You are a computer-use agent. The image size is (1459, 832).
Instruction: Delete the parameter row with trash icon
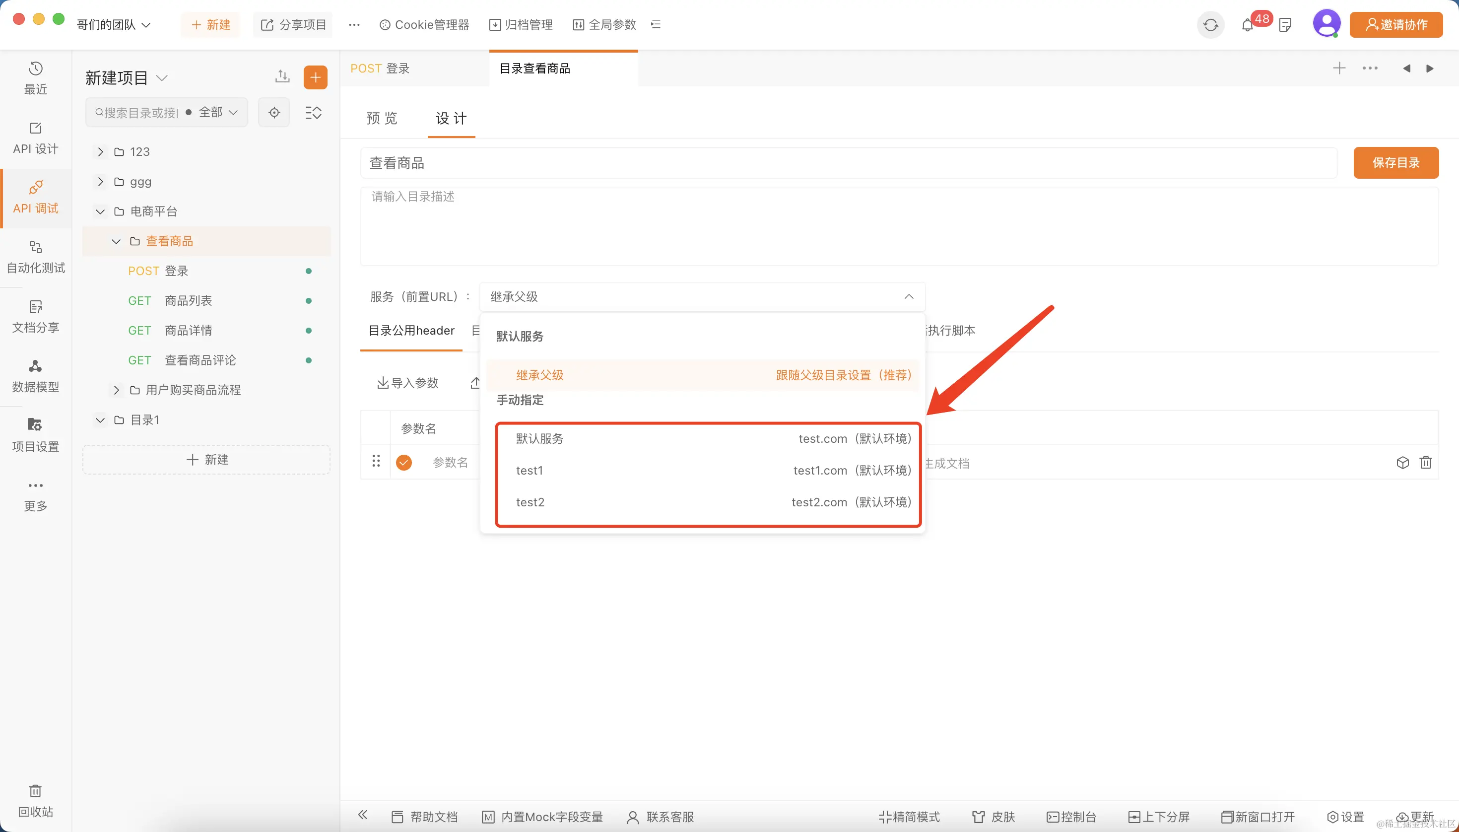(1425, 462)
